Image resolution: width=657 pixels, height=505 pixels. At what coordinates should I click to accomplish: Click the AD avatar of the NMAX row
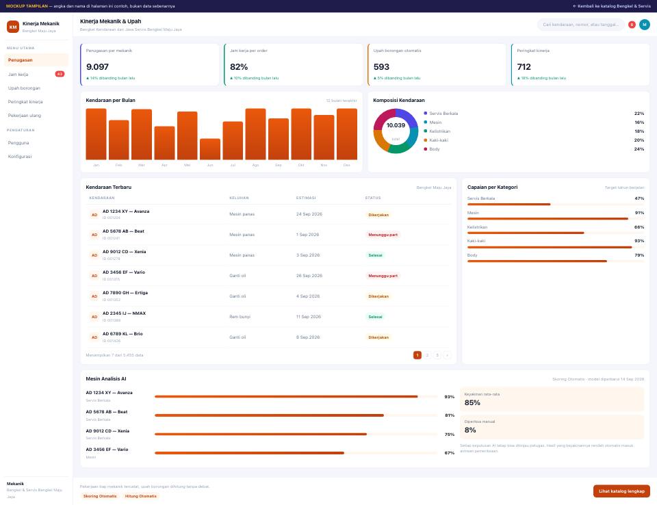click(94, 317)
